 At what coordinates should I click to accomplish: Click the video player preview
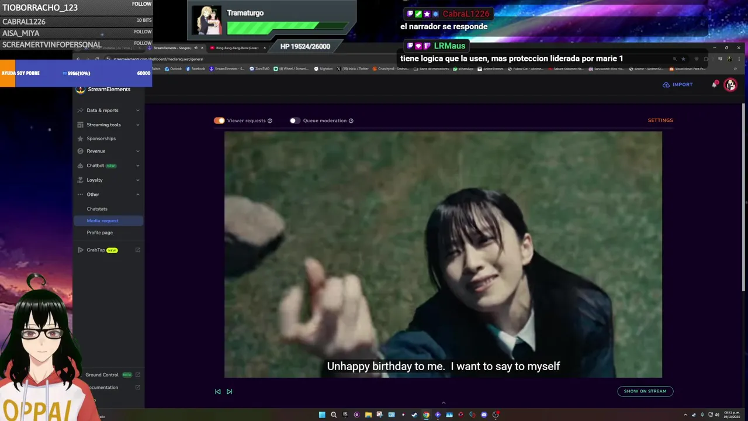pyautogui.click(x=443, y=254)
